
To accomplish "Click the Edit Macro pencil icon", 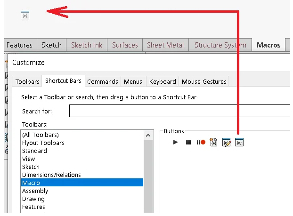I will 227,142.
